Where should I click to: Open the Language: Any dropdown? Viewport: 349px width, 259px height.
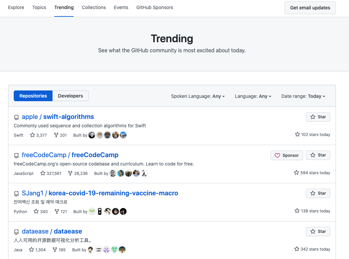253,96
